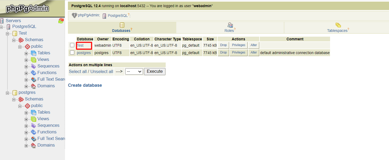Click the Tables icon under Test database
The image size is (389, 160).
click(x=34, y=53)
